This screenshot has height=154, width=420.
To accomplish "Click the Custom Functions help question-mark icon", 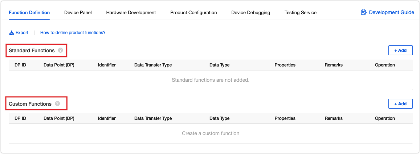I will pos(57,104).
